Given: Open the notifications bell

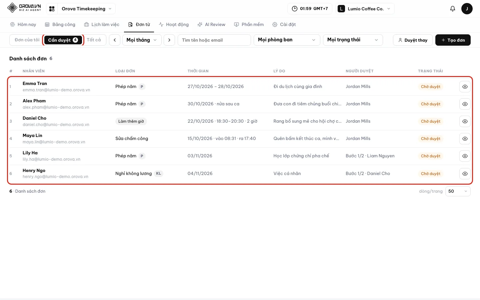Looking at the screenshot, I should click(452, 9).
